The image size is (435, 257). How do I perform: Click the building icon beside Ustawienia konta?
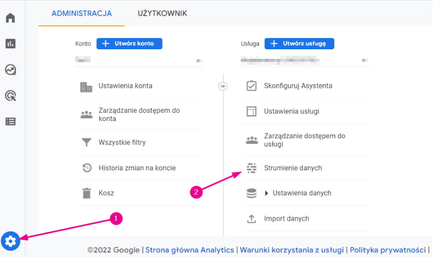(86, 87)
